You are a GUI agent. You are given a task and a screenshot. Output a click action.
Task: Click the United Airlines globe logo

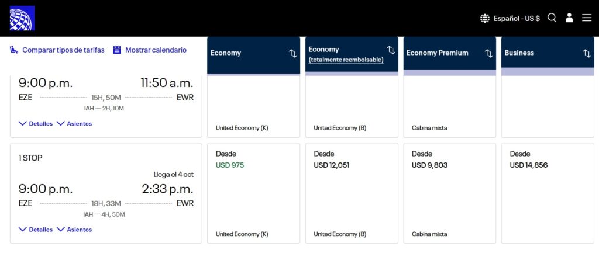click(22, 18)
